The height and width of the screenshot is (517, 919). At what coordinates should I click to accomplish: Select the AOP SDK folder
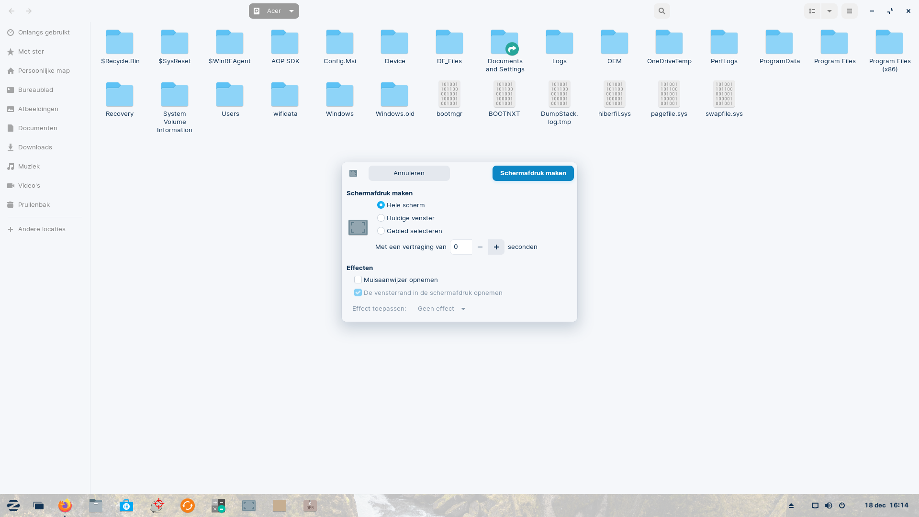[285, 47]
